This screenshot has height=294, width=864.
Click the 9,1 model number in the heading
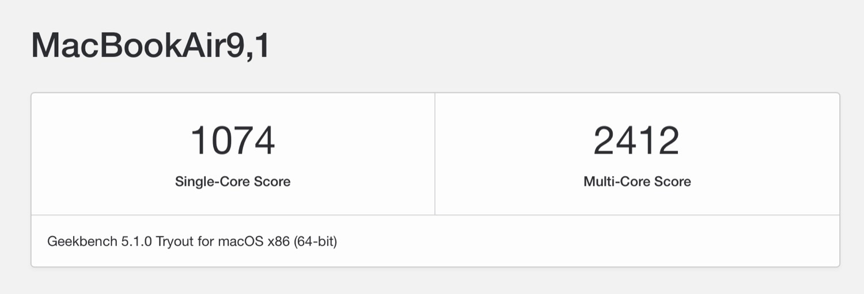point(248,45)
